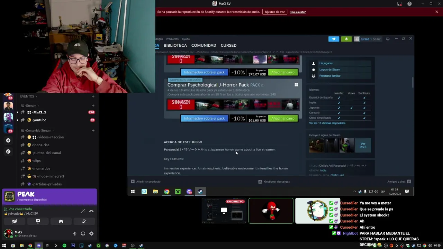The height and width of the screenshot is (249, 443).
Task: Click Ver los 5 achievements button
Action: [363, 145]
